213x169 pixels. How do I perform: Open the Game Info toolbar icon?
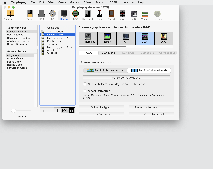click(10, 15)
